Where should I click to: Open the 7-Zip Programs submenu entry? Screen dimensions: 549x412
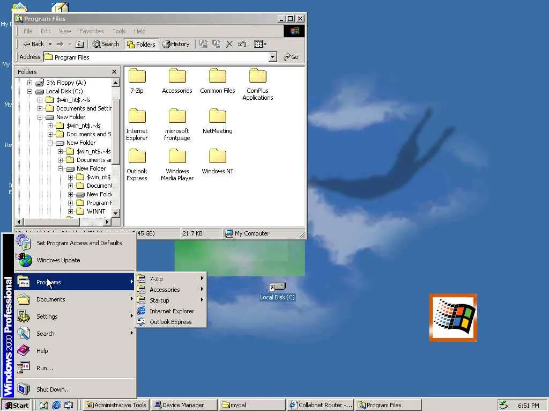pyautogui.click(x=170, y=279)
